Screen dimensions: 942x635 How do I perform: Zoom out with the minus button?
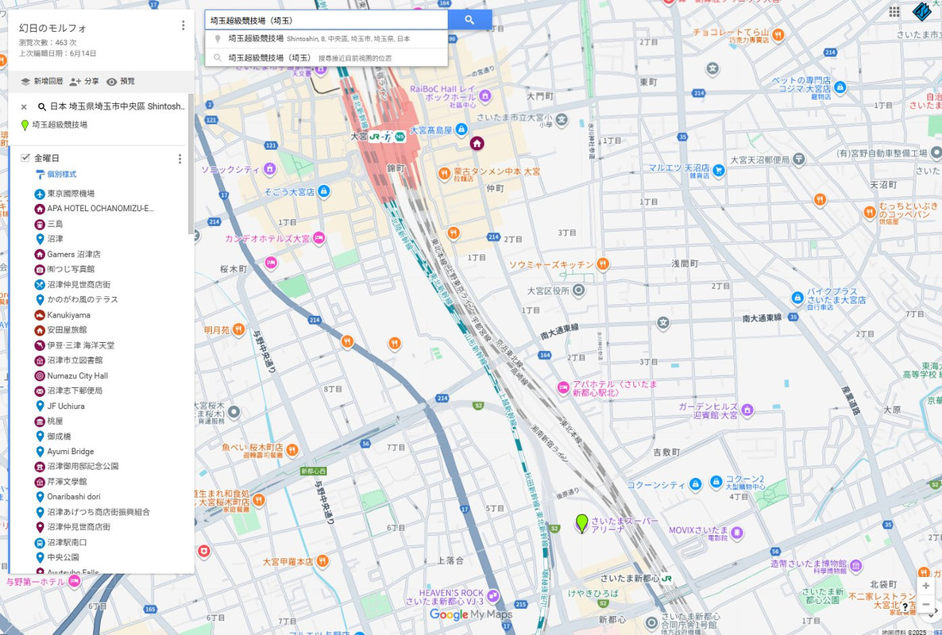click(x=926, y=604)
